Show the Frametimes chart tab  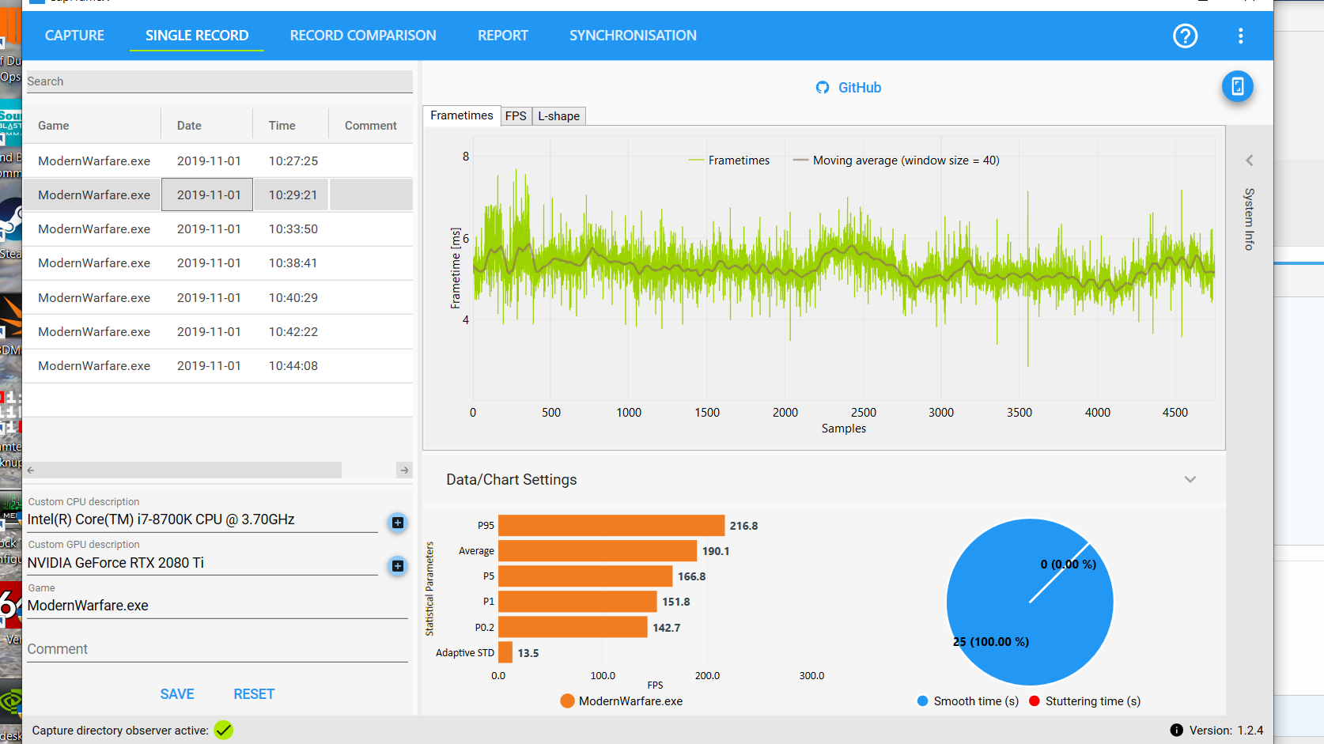(x=462, y=115)
